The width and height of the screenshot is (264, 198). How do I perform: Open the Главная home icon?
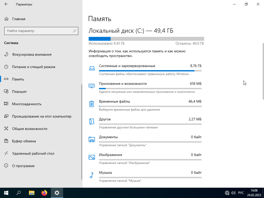[x=6, y=19]
